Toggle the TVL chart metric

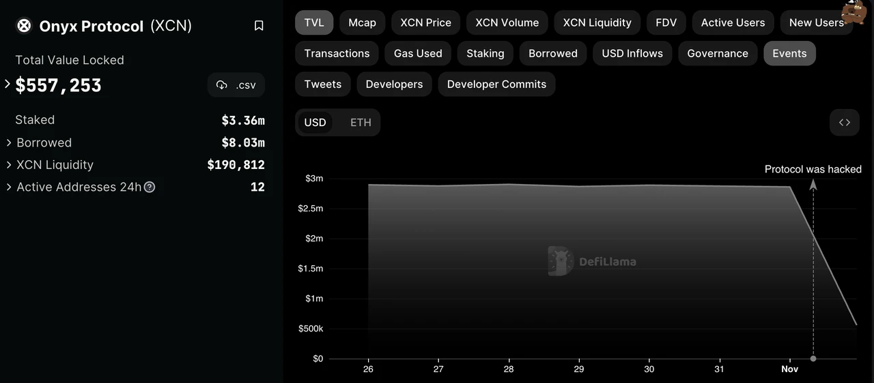[314, 22]
